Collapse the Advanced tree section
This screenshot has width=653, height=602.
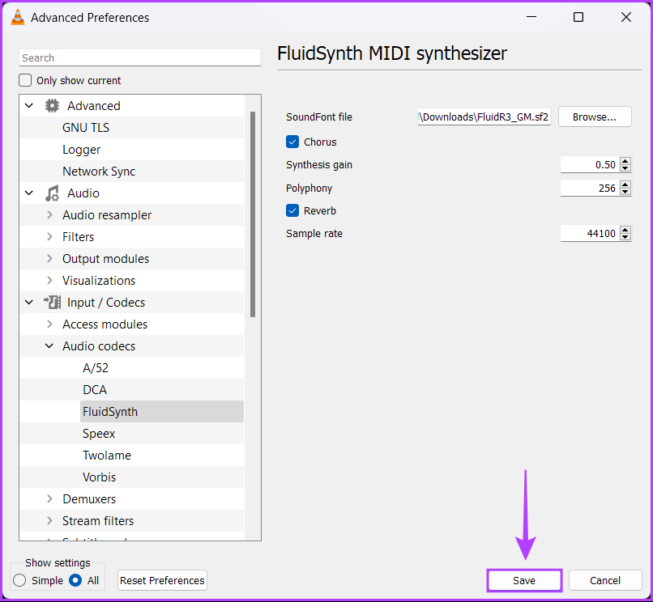point(29,106)
